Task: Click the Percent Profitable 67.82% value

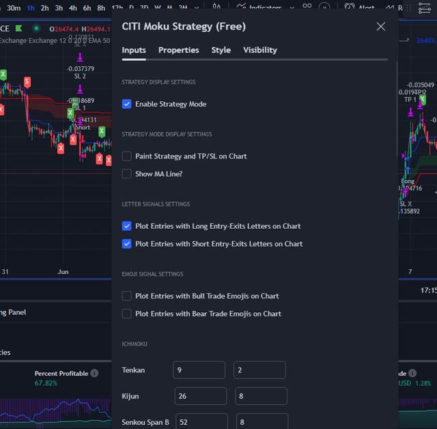Action: click(46, 383)
